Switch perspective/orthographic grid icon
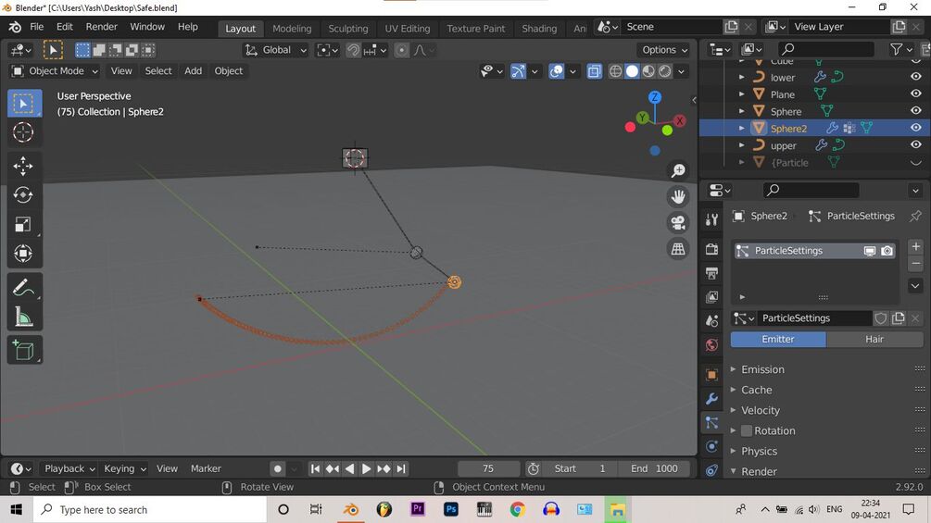 tap(678, 248)
